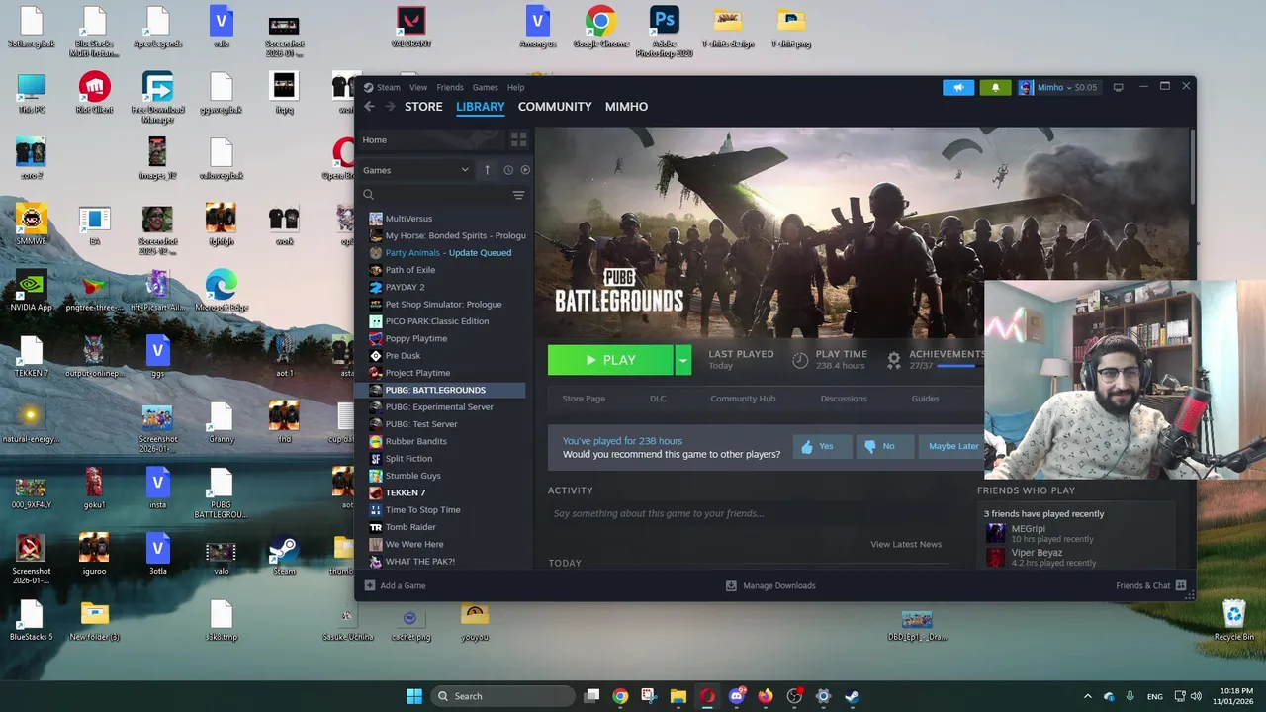Go to the STORE tab

pyautogui.click(x=423, y=107)
